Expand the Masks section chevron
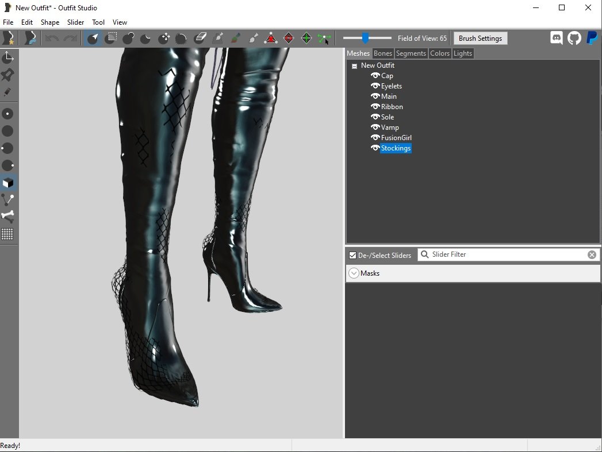Viewport: 602px width, 452px height. point(354,273)
